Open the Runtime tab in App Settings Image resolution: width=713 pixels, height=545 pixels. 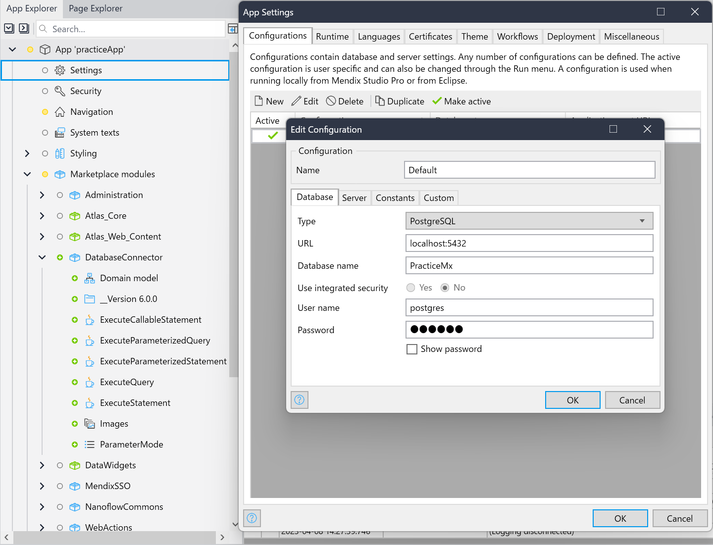(x=332, y=37)
